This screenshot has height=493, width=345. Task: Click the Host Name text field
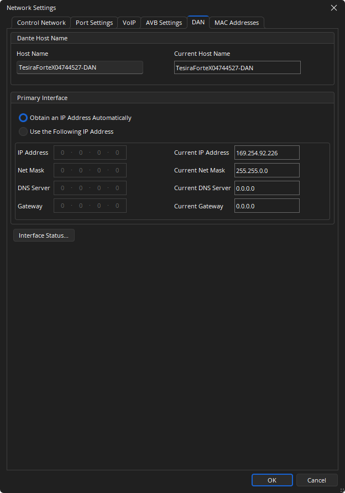80,67
